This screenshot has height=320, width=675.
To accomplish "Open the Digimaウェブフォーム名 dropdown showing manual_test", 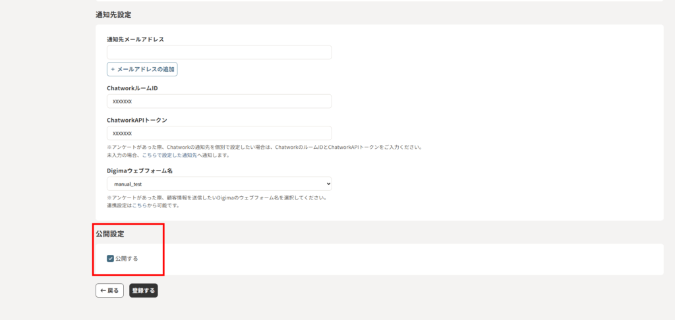I will 219,184.
